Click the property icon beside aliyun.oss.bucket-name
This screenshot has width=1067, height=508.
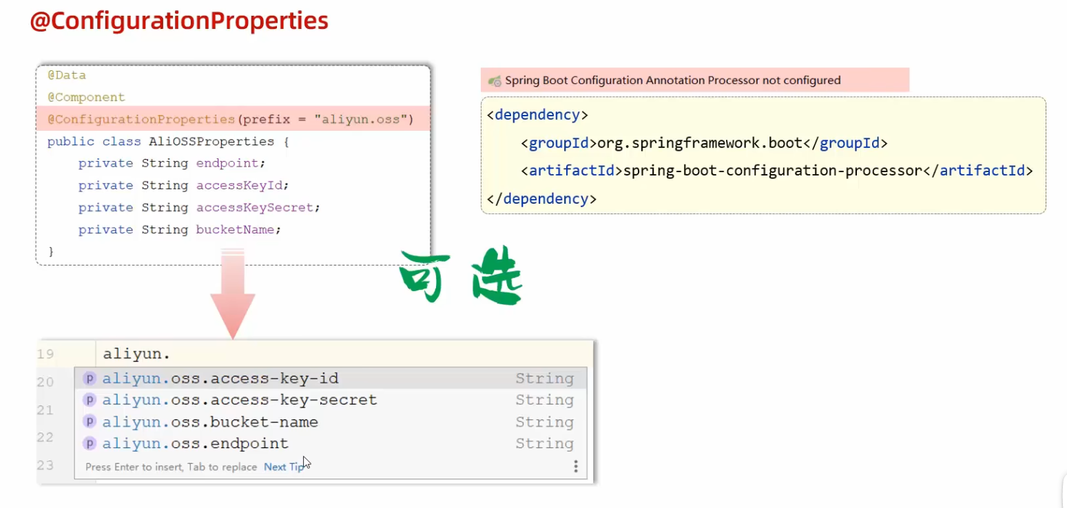pos(89,421)
